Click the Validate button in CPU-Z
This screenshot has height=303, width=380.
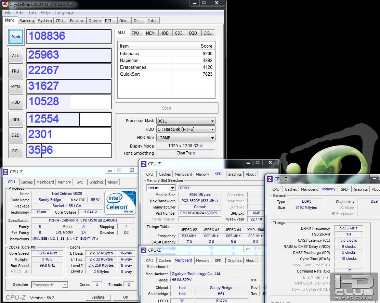tap(98, 297)
